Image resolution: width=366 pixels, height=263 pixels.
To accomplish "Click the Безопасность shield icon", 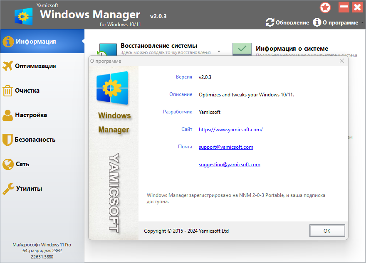I will (7, 140).
